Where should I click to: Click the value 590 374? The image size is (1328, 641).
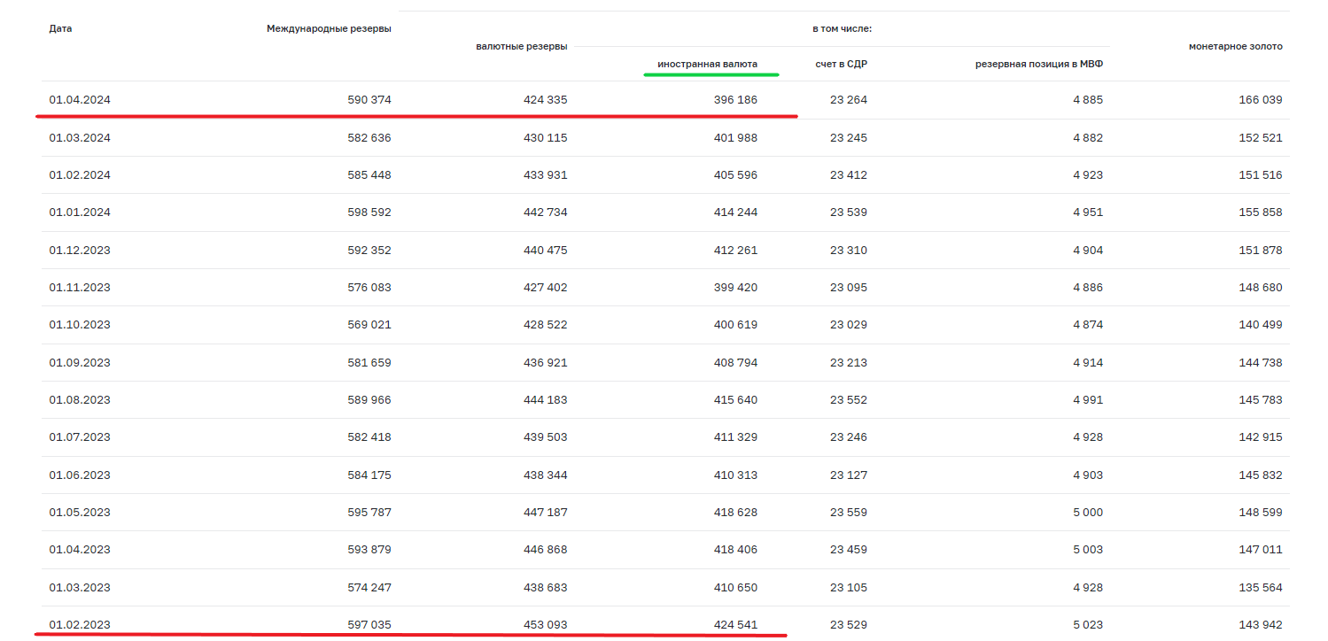369,100
